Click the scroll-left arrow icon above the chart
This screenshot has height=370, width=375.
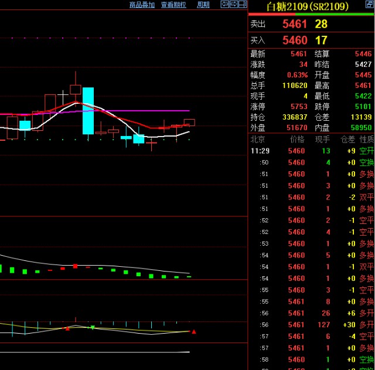click(x=224, y=5)
